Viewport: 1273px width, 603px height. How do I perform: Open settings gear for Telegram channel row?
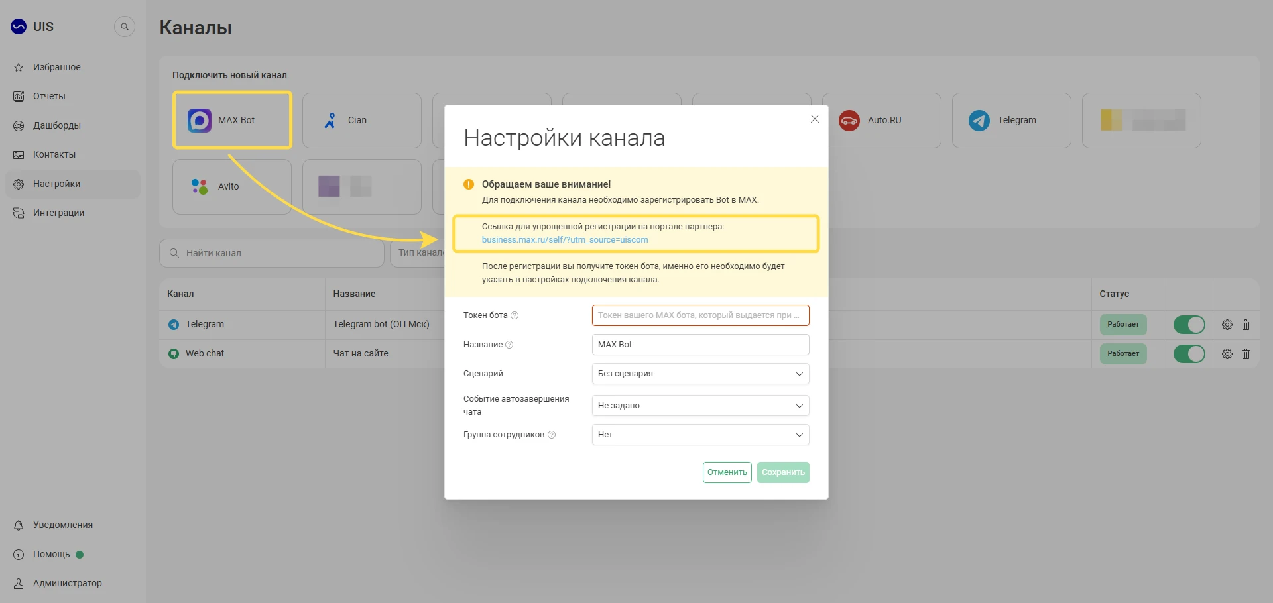tap(1227, 325)
